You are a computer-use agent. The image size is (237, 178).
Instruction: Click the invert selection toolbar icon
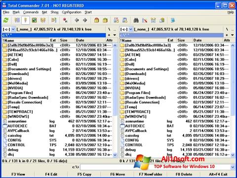(54, 20)
